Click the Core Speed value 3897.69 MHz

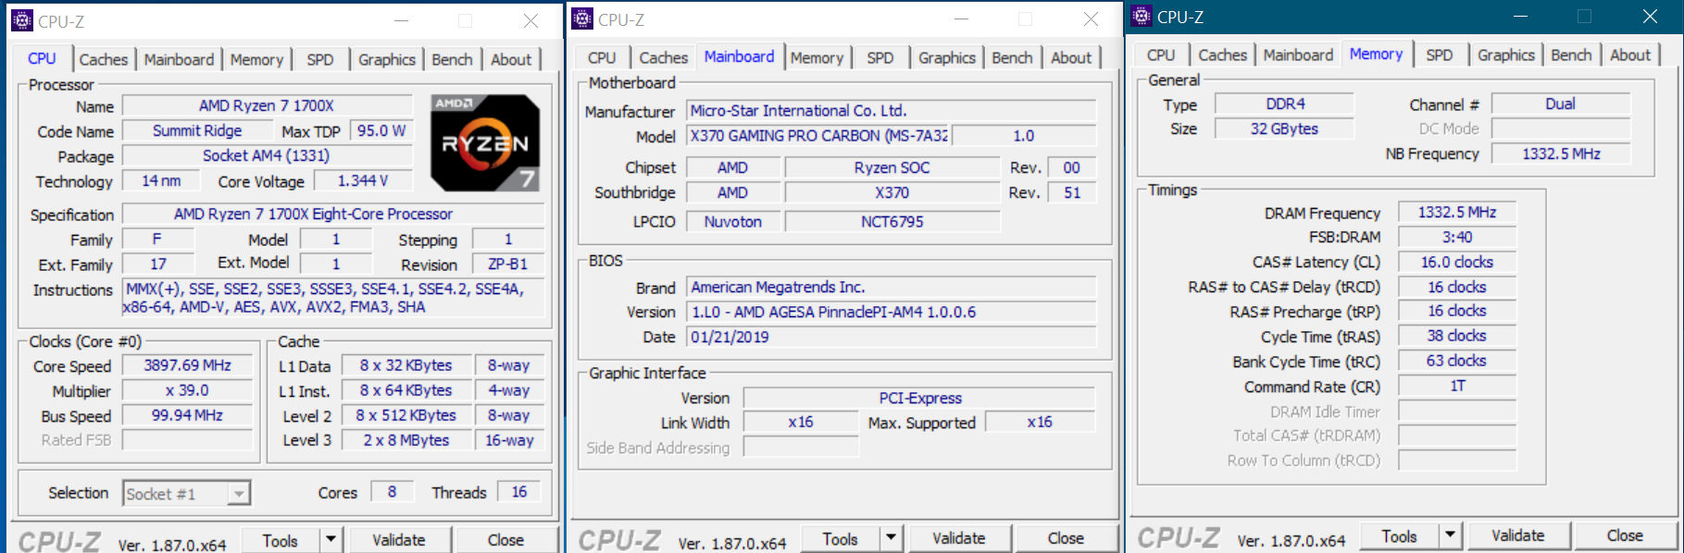point(187,365)
